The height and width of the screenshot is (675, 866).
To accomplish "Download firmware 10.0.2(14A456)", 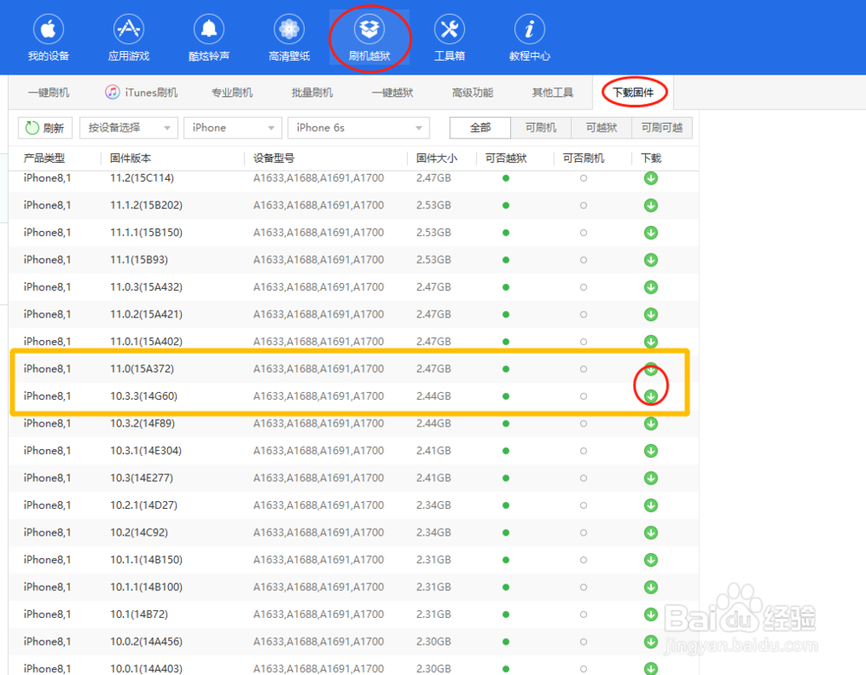I will click(x=651, y=641).
